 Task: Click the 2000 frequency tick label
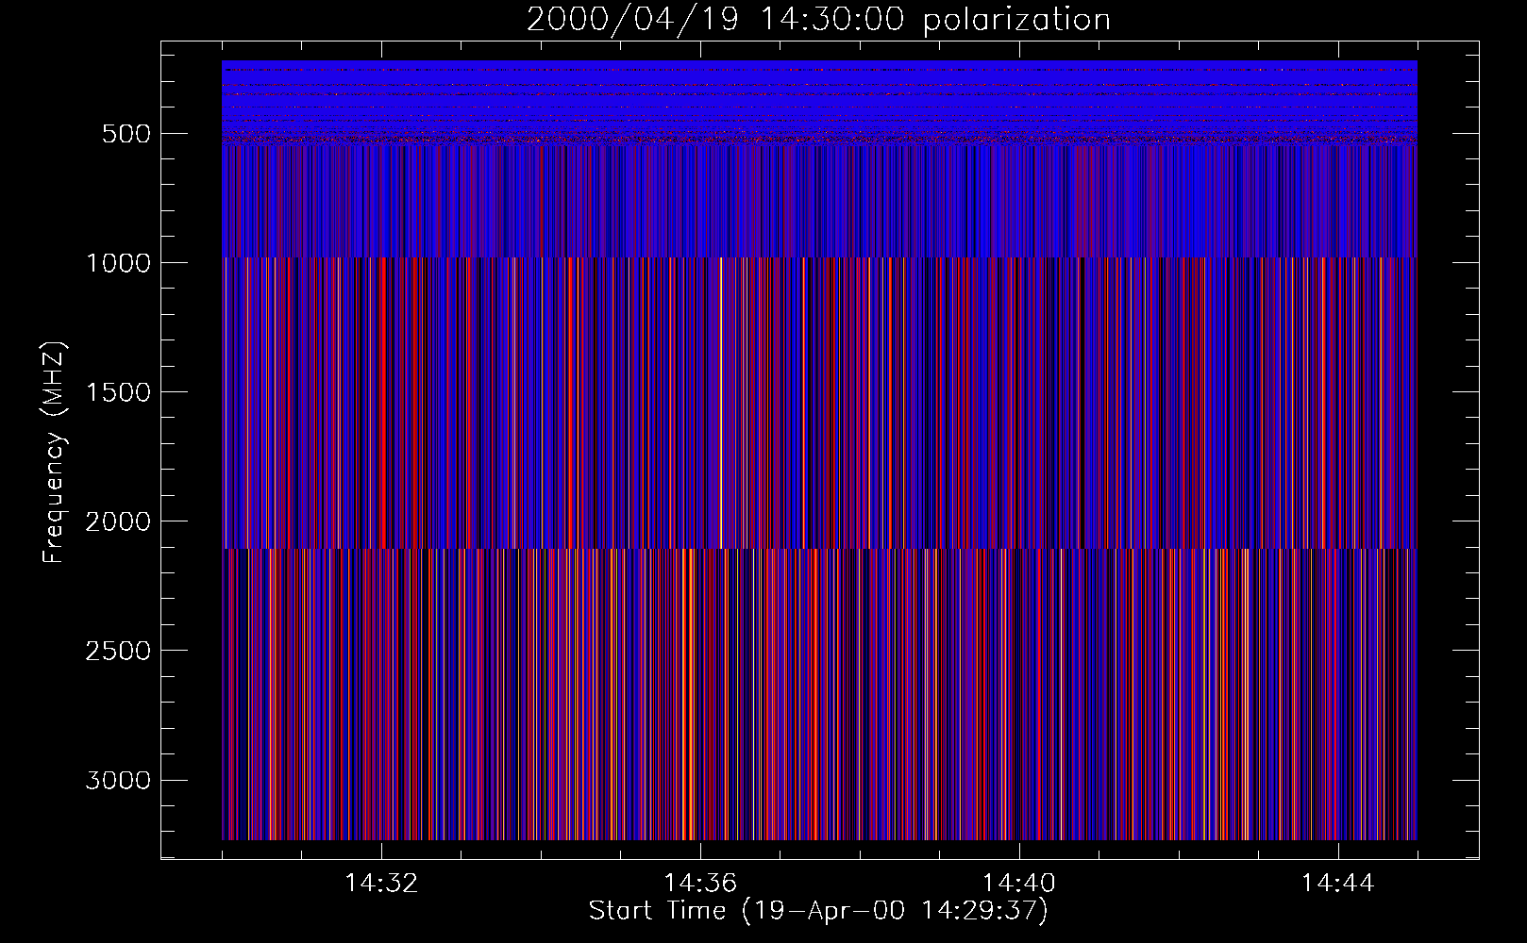click(x=118, y=521)
